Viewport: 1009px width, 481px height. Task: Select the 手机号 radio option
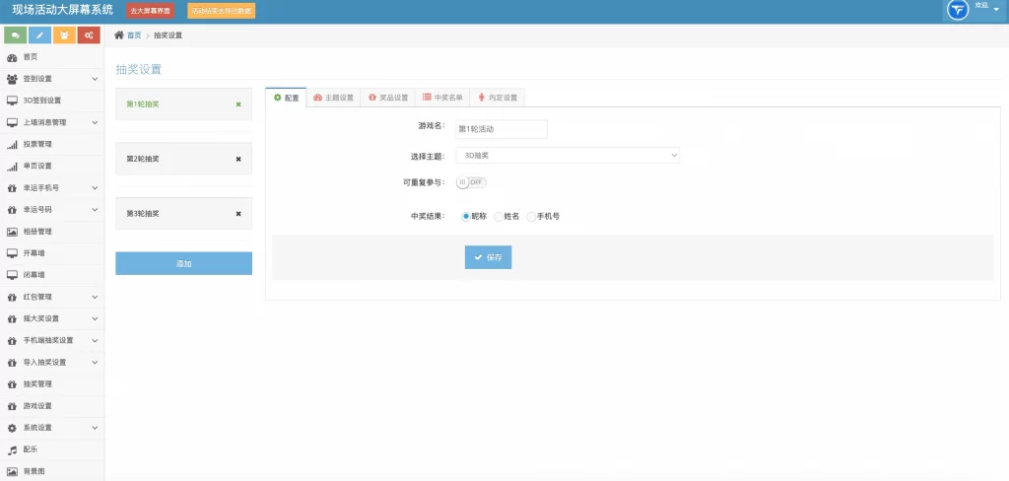click(x=531, y=217)
